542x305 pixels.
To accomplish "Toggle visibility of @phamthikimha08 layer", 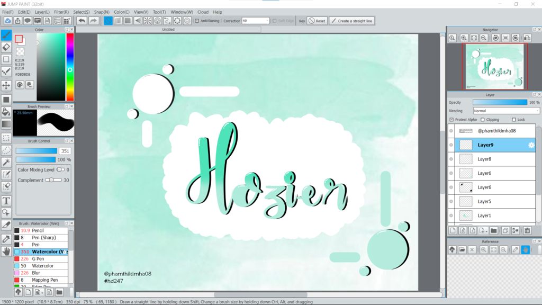I will point(451,131).
